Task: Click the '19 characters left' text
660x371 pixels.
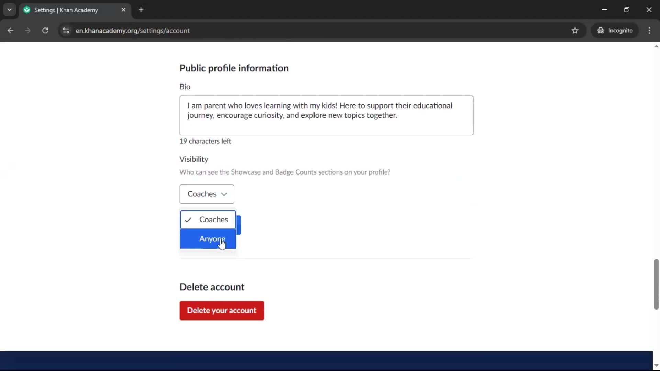Action: click(205, 141)
